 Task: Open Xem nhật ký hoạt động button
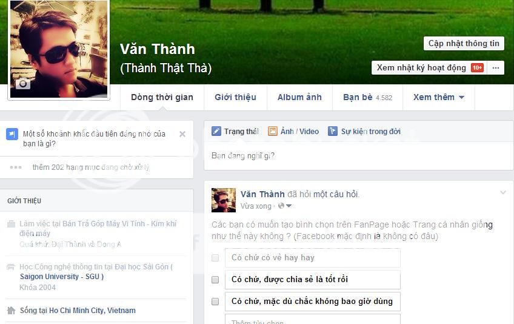pos(429,67)
